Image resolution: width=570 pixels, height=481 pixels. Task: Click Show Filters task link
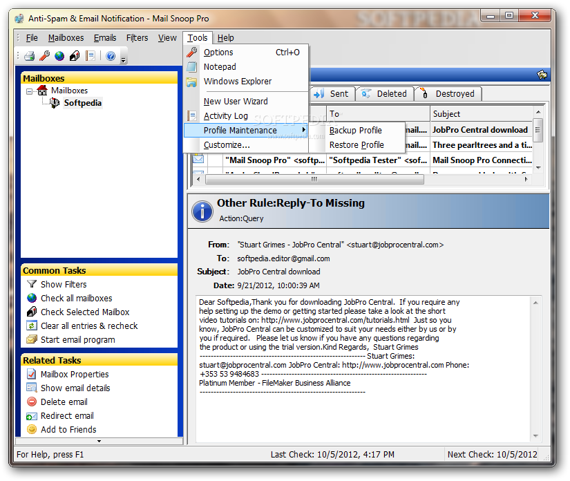[x=64, y=284]
